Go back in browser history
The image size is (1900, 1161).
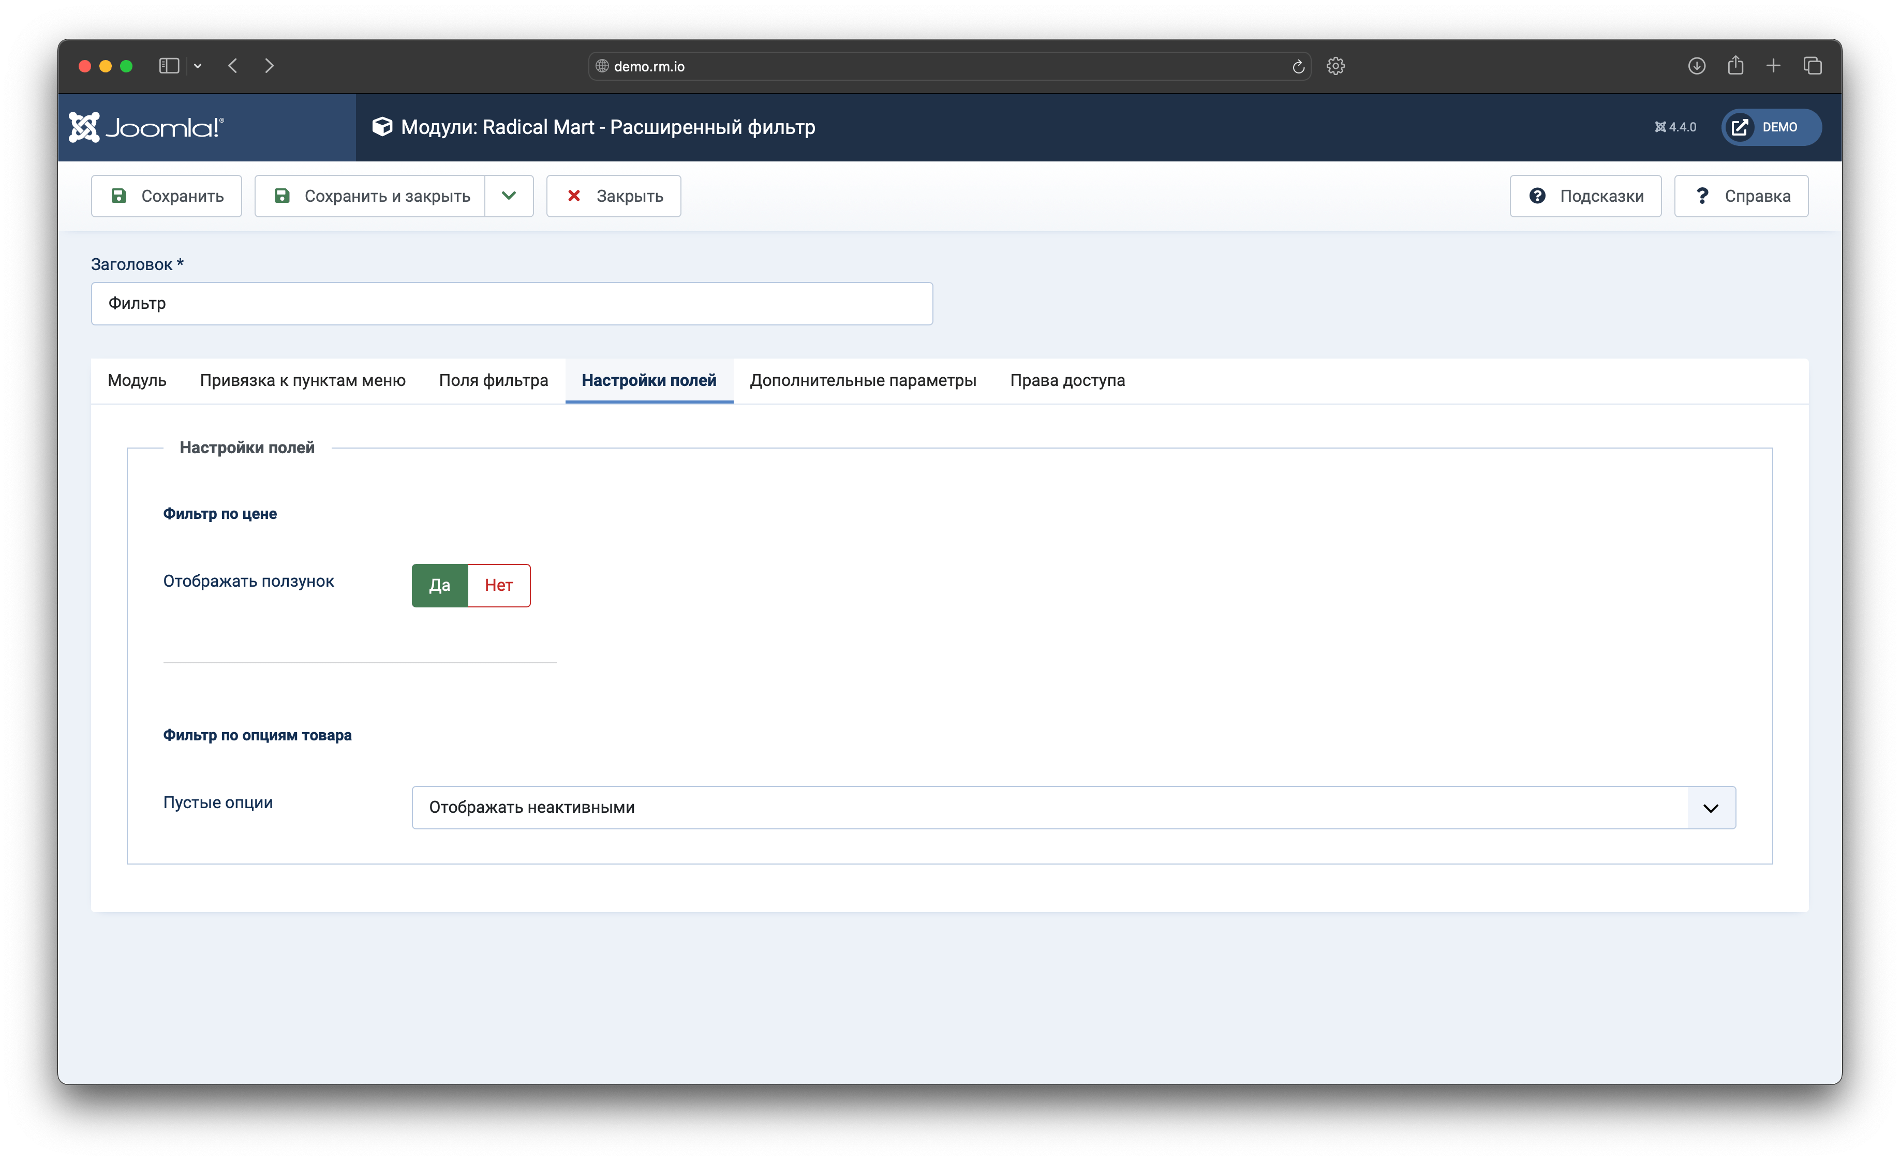click(233, 66)
